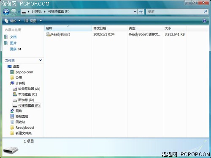Select 新建文件夹 in the folder tree
Image resolution: width=211 pixels, height=158 pixels.
(x=24, y=133)
